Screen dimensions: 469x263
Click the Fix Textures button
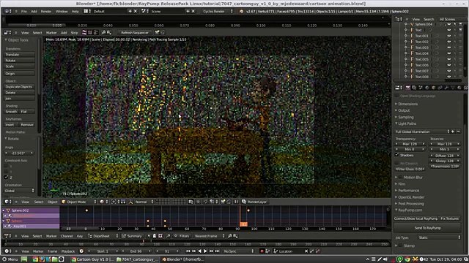point(449,218)
